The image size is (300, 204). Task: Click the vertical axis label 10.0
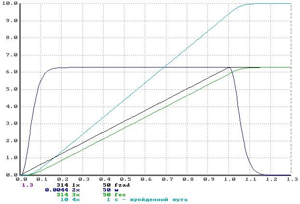pos(10,3)
